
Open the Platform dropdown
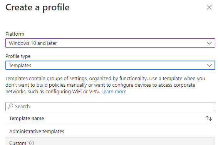[x=110, y=43]
